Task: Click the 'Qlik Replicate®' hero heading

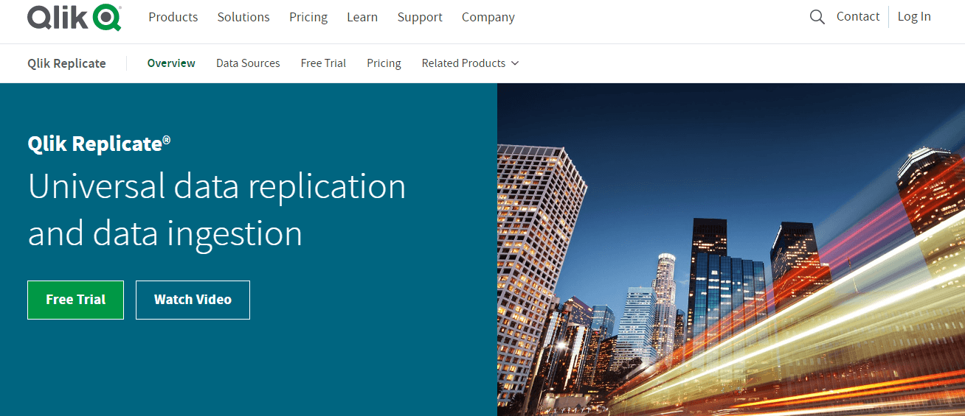Action: [x=99, y=144]
